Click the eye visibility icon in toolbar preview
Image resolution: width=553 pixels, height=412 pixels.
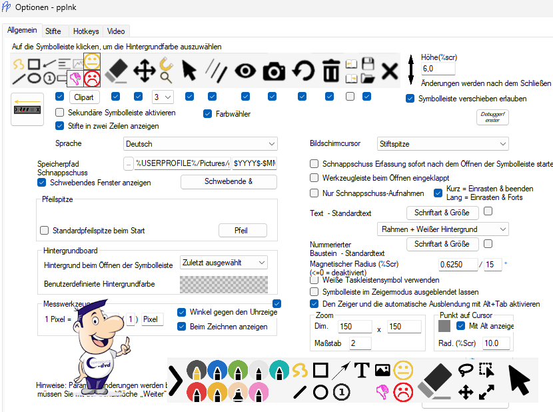point(245,71)
